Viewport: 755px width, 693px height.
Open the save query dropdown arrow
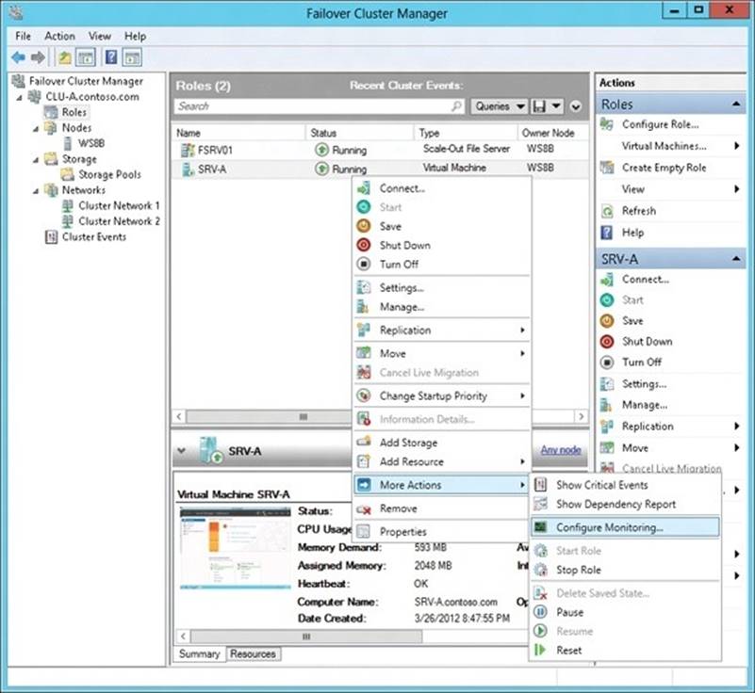coord(556,106)
